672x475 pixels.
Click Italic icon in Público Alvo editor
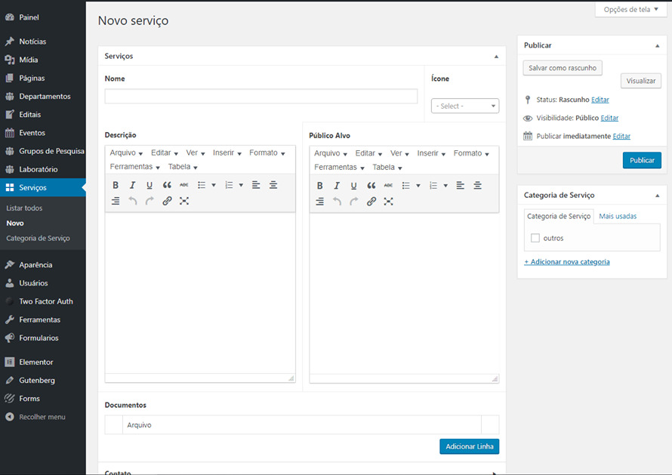pyautogui.click(x=337, y=185)
